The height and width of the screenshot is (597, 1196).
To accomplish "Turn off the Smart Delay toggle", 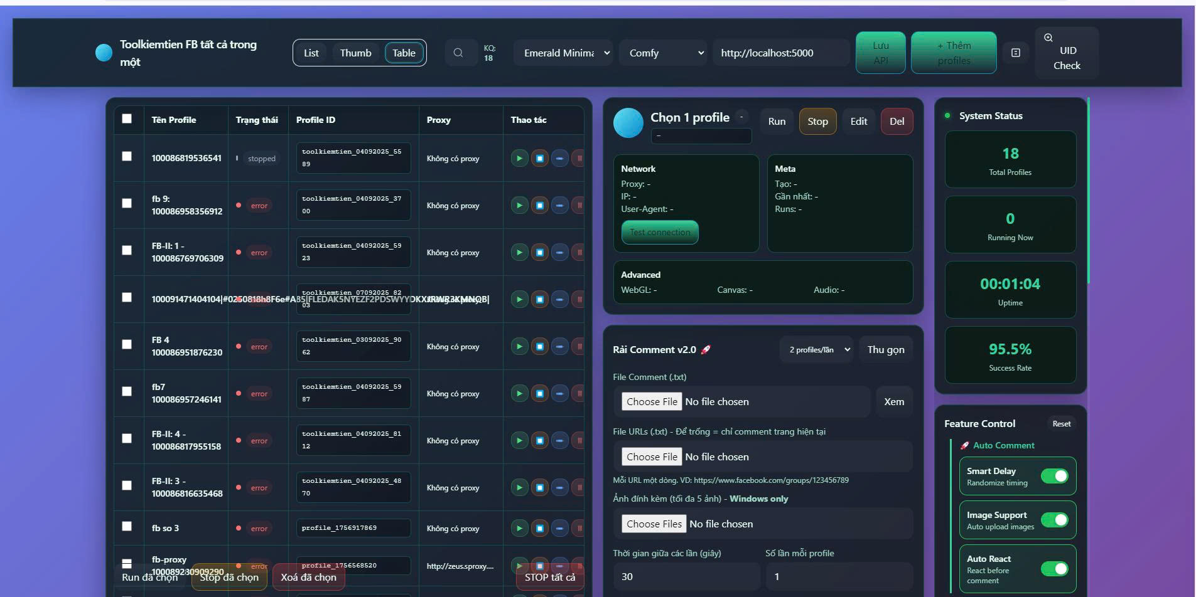I will point(1054,476).
